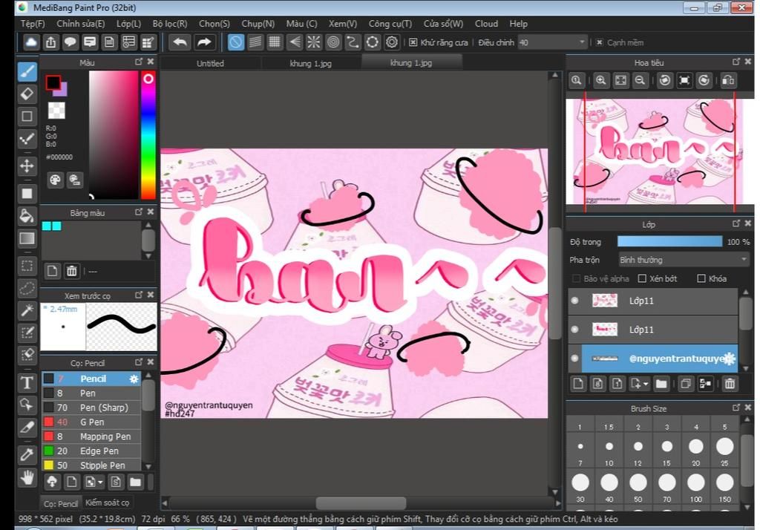The width and height of the screenshot is (760, 530).
Task: Open Pencil brush settings gear
Action: coord(134,379)
